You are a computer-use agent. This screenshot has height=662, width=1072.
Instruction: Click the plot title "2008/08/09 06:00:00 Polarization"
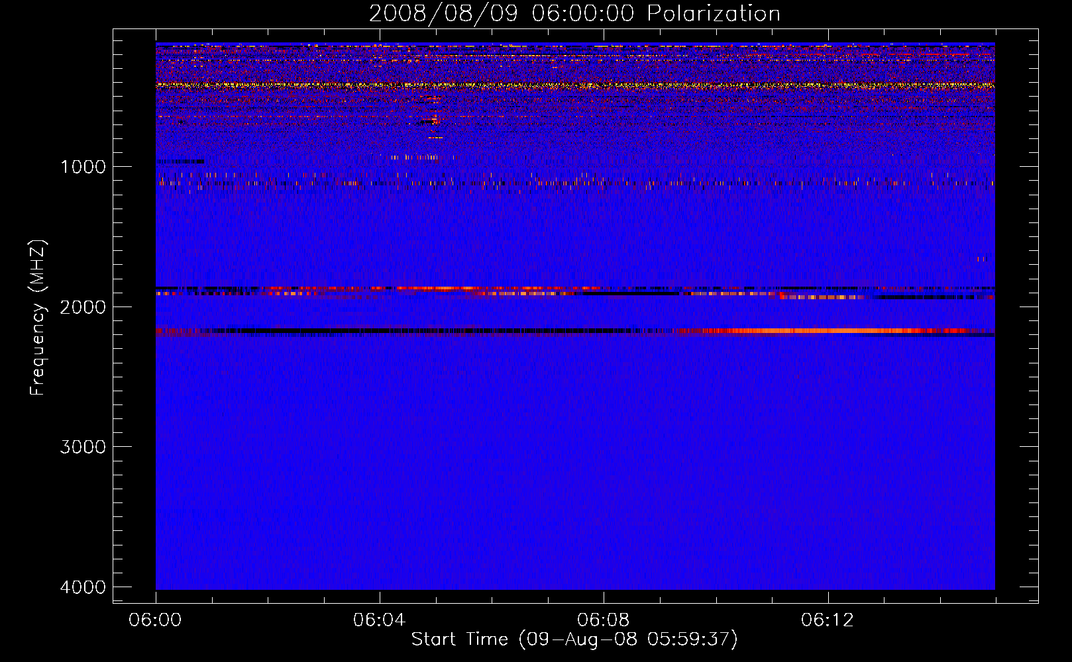(x=574, y=14)
